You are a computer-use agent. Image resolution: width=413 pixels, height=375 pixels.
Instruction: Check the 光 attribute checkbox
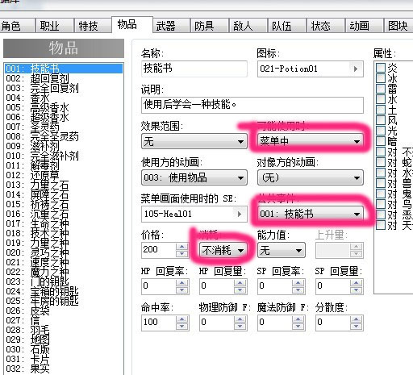click(x=381, y=131)
